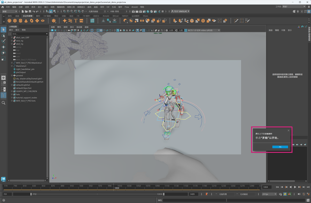This screenshot has width=311, height=203.
Task: Select the Type text tool icon
Action: pyautogui.click(x=76, y=21)
